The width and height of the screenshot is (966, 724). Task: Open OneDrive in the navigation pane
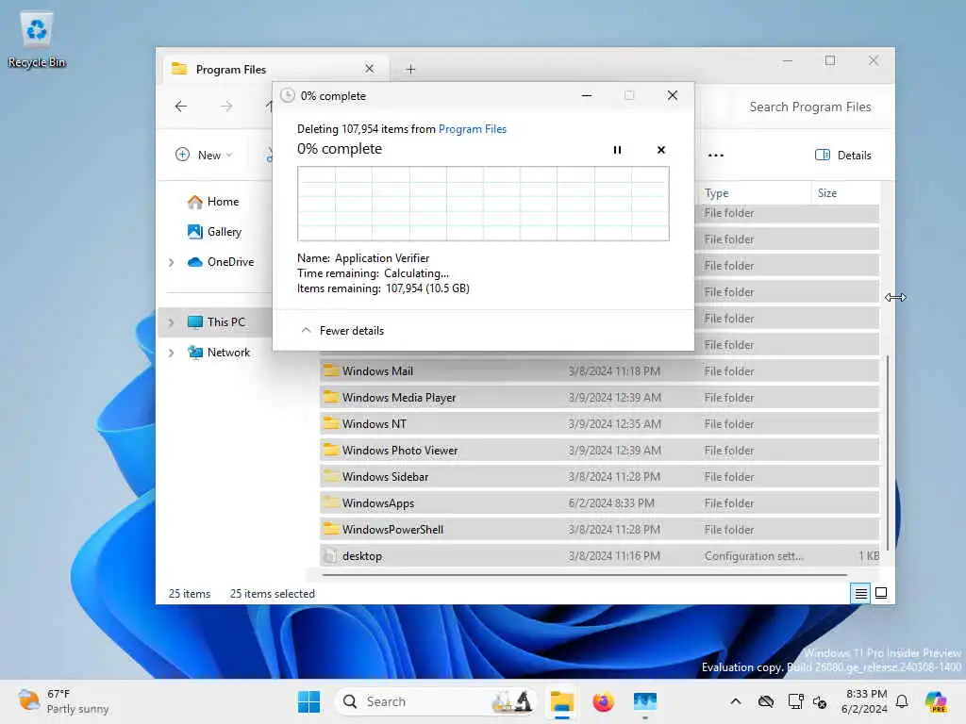(x=221, y=262)
